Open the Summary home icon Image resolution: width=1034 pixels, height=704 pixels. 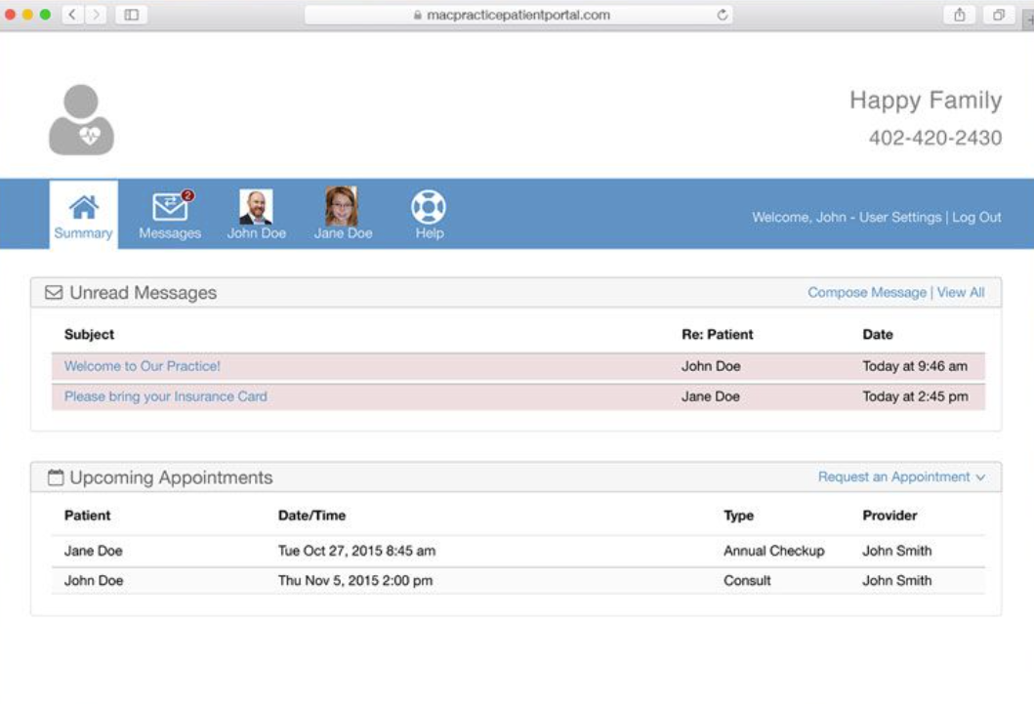click(83, 206)
